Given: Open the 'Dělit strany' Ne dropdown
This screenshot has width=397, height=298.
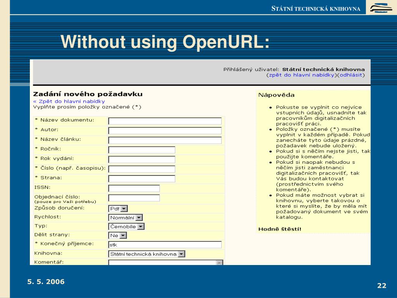Looking at the screenshot, I should coord(117,236).
